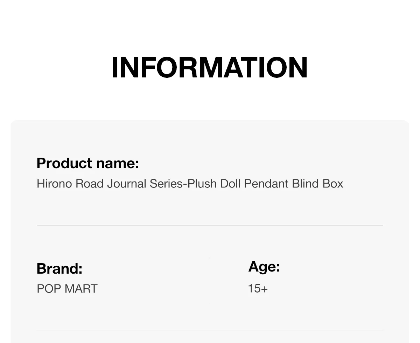Click the word "Road" in product name

(x=89, y=184)
